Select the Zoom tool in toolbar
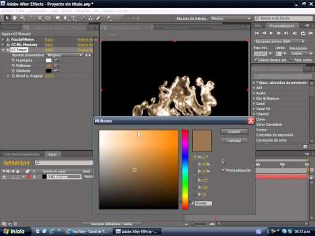Viewport: 315px width, 236px height. tap(22, 18)
